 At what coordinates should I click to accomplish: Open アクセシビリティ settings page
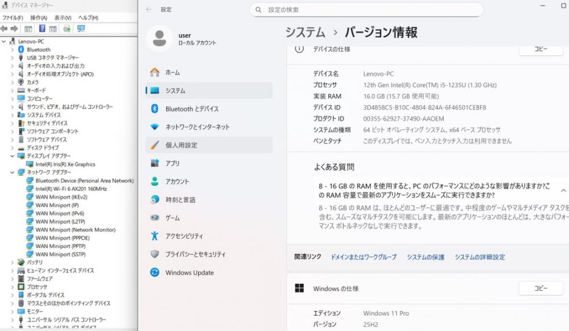point(209,236)
